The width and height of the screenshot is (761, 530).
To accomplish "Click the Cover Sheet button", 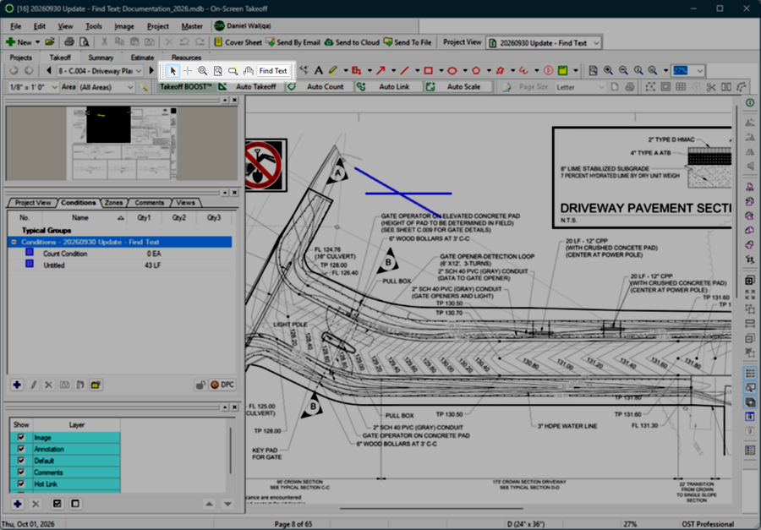I will (x=238, y=42).
